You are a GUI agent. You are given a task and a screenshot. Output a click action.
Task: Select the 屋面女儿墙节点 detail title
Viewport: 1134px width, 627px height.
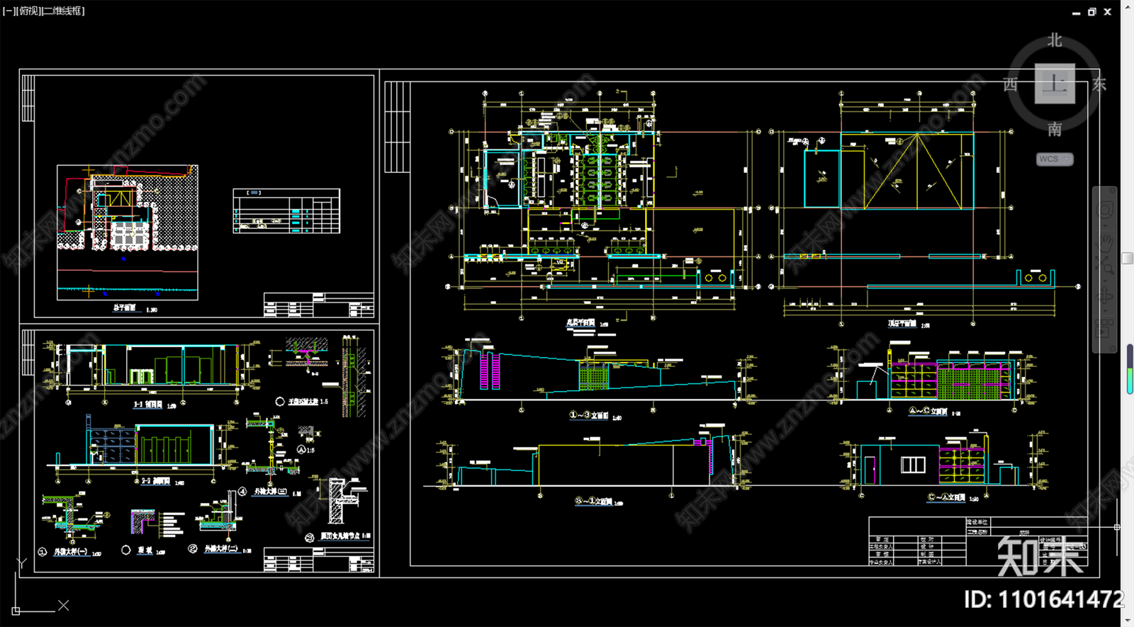click(x=340, y=536)
